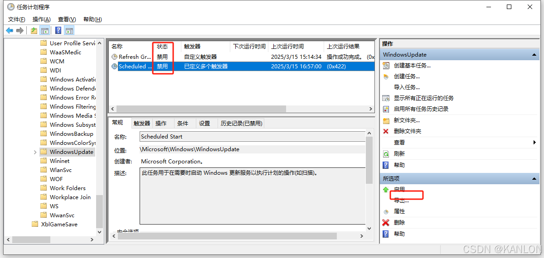Image resolution: width=544 pixels, height=258 pixels.
Task: Click the clock icon of Refresh Gr... task
Action: [x=115, y=57]
